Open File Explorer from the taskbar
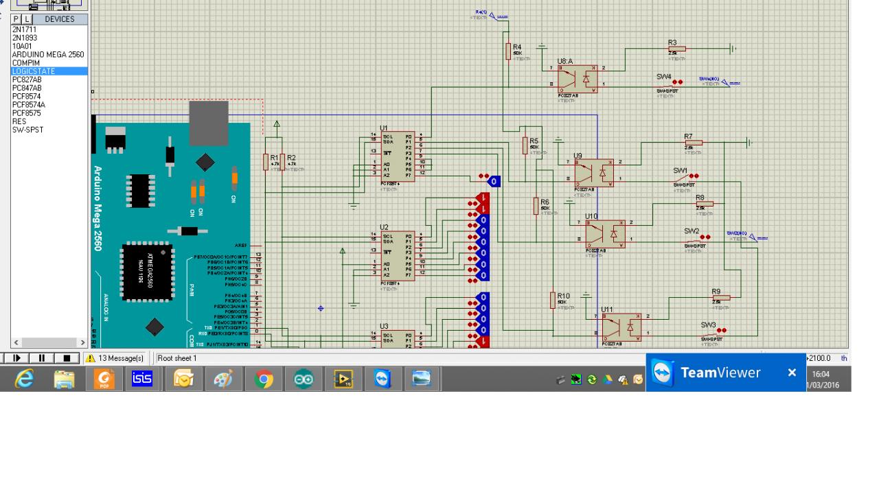The width and height of the screenshot is (879, 494). pyautogui.click(x=64, y=379)
